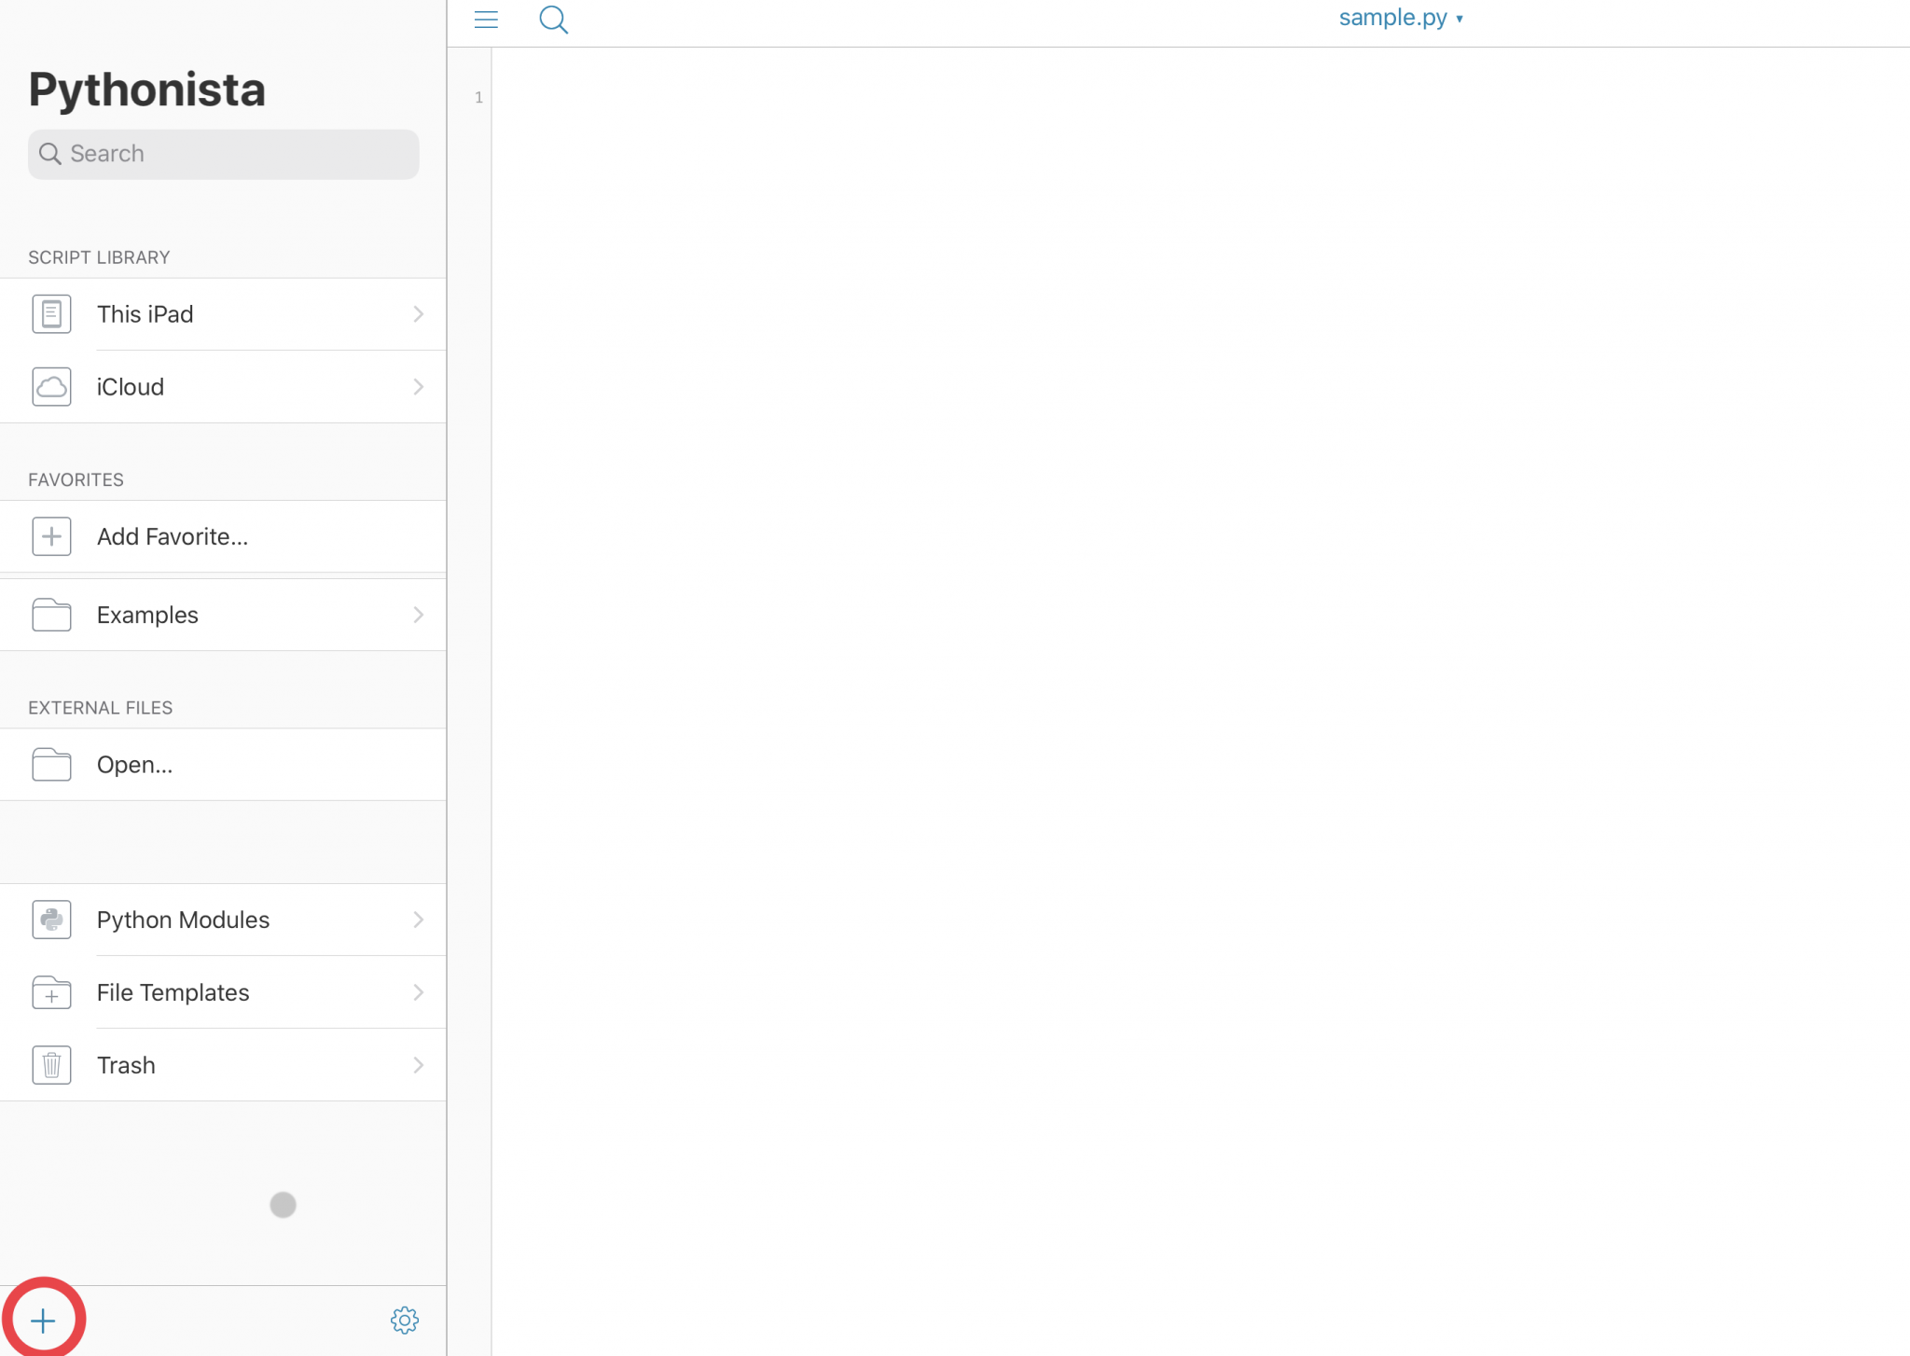Open the This iPad library row
The height and width of the screenshot is (1356, 1910).
(x=224, y=314)
